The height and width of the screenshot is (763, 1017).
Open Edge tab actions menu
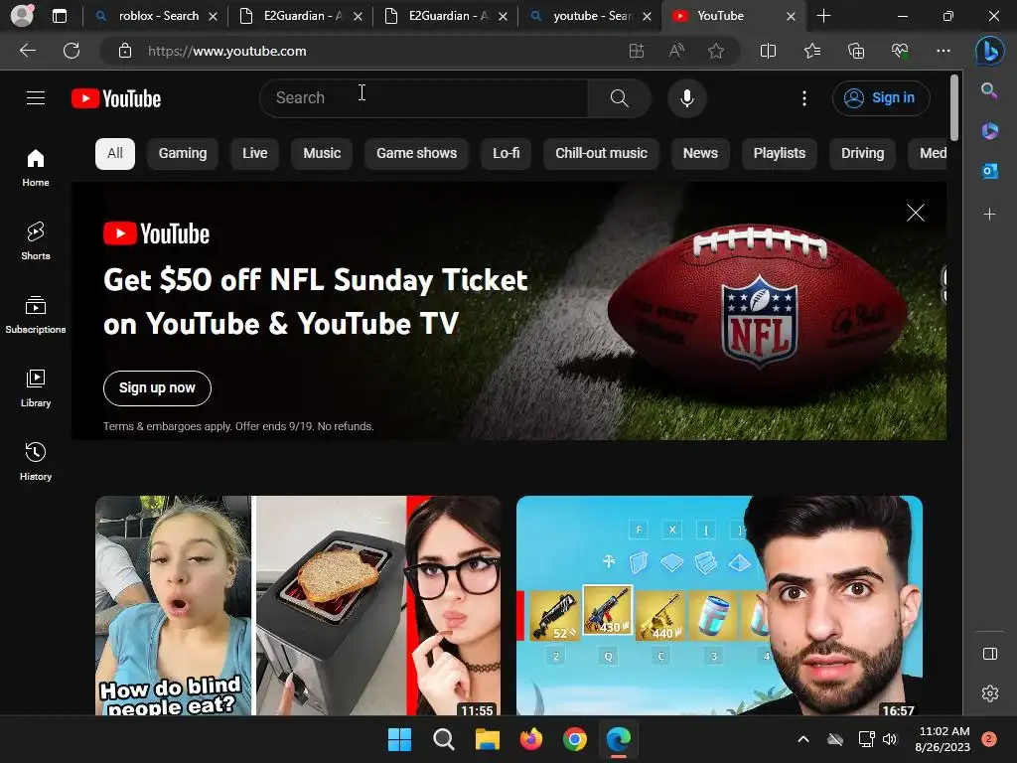(60, 16)
